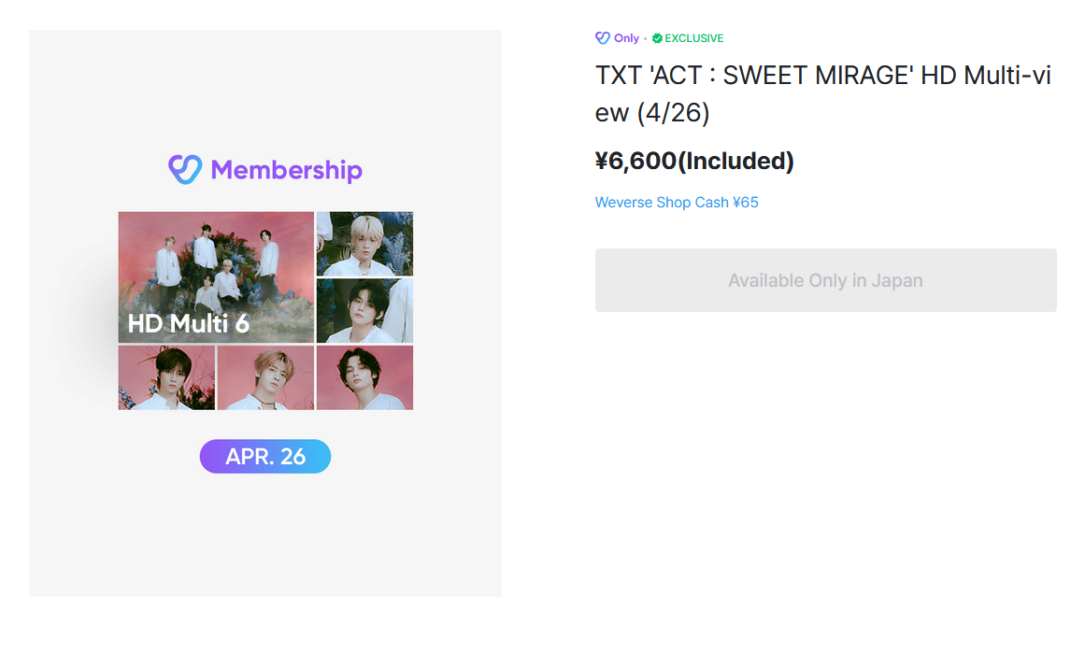1085x651 pixels.
Task: Select the top-right blond member photo
Action: (364, 243)
